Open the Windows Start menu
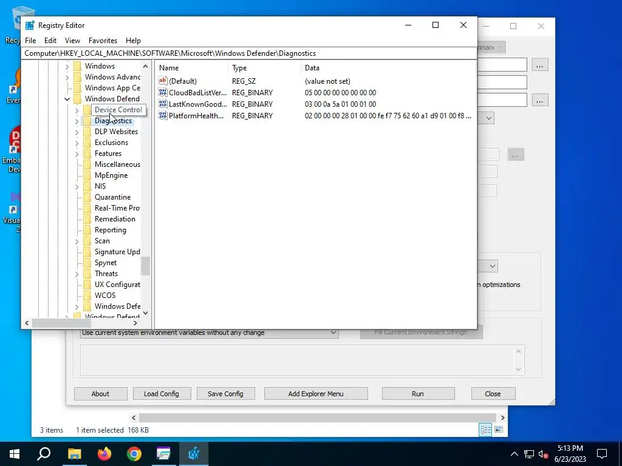 [15, 454]
